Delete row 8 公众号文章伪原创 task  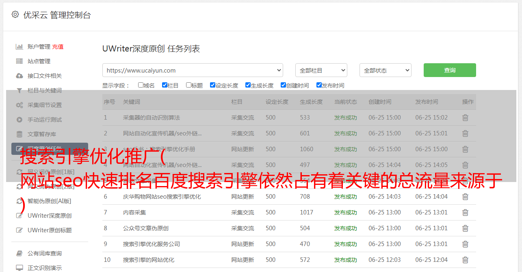[466, 228]
